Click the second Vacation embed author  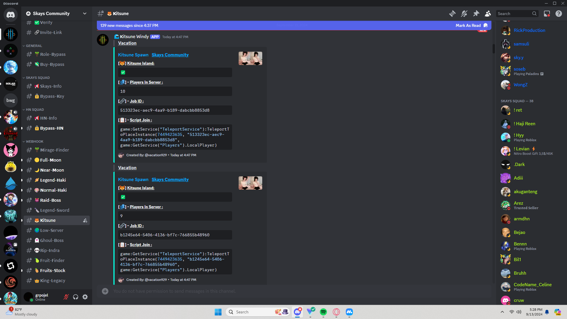pos(127,168)
